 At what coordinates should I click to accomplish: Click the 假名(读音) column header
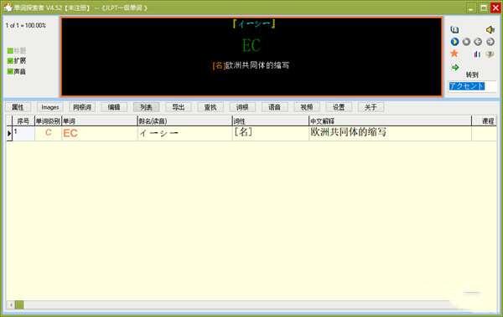[x=184, y=121]
